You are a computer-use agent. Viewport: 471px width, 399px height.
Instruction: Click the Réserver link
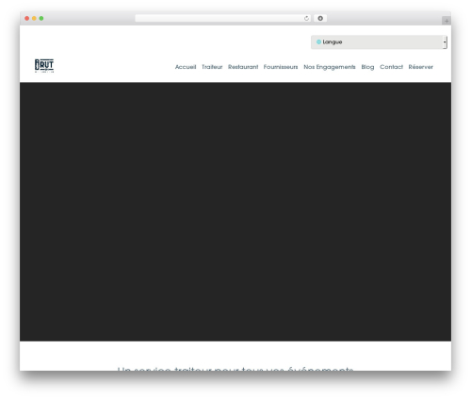421,67
